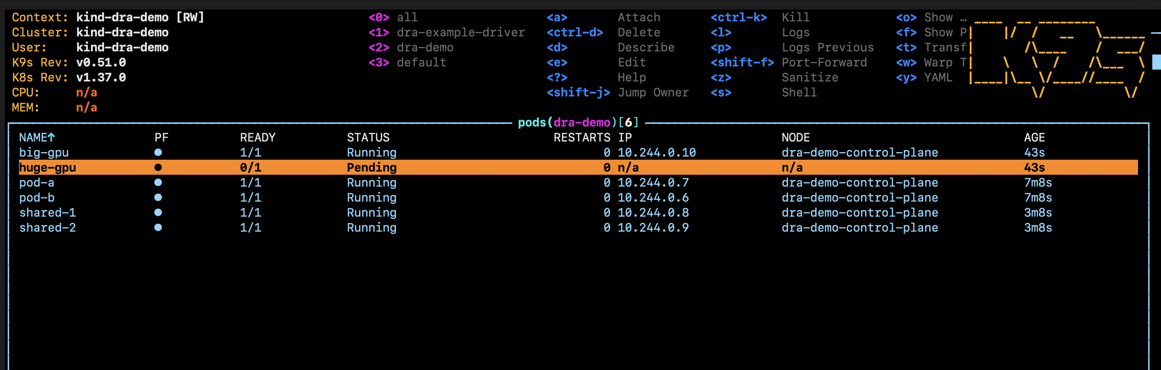Click the NODE column header
1161x370 pixels.
coord(796,137)
